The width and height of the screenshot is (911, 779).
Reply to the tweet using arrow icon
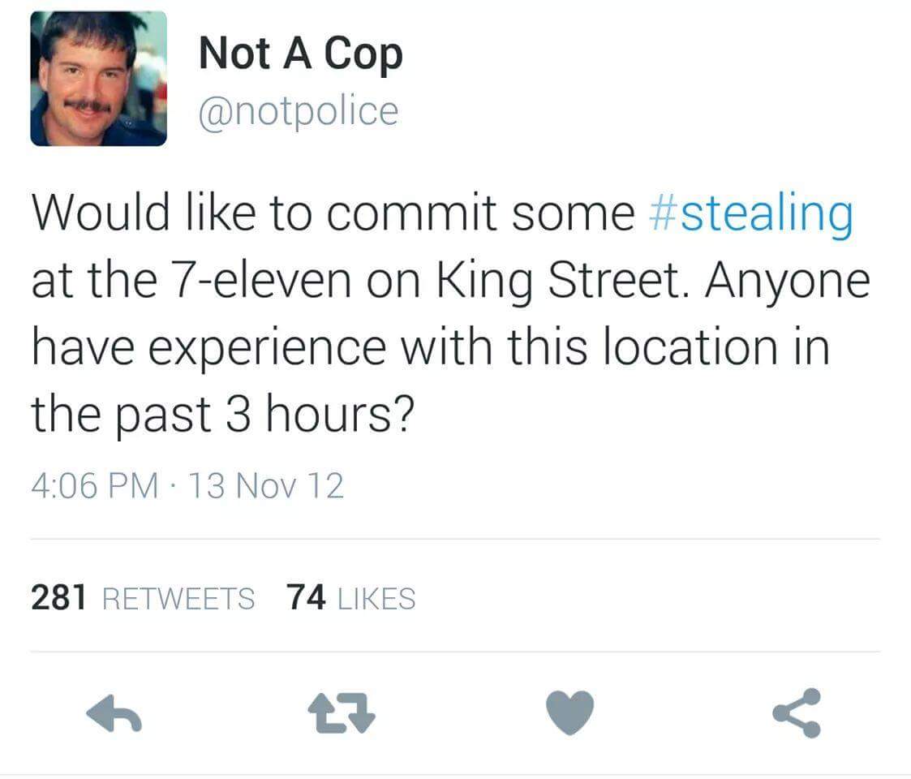[114, 712]
